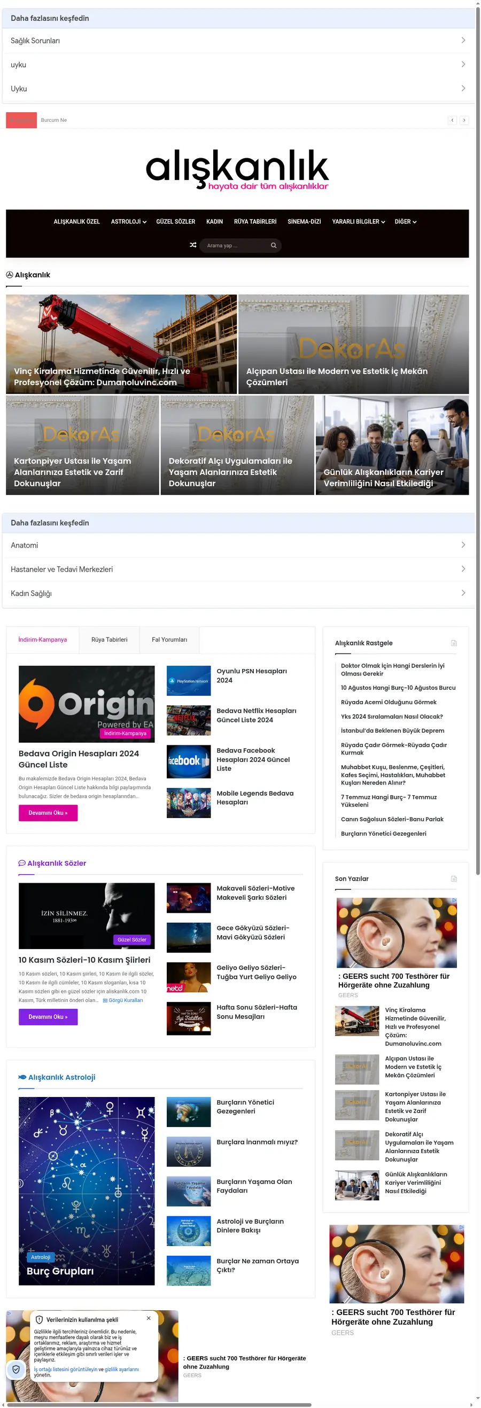Open Burçlara İnanmalı mıyız article
This screenshot has width=481, height=1408.
[257, 1142]
